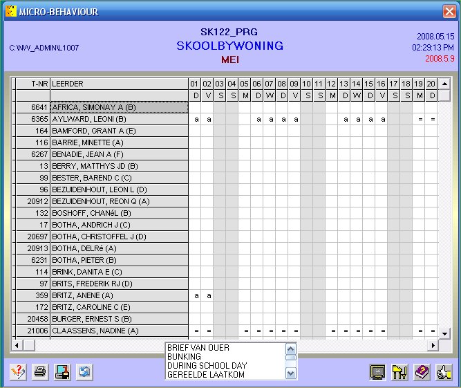
Task: Click the computer save icon in bottom toolbar
Action: click(x=62, y=371)
